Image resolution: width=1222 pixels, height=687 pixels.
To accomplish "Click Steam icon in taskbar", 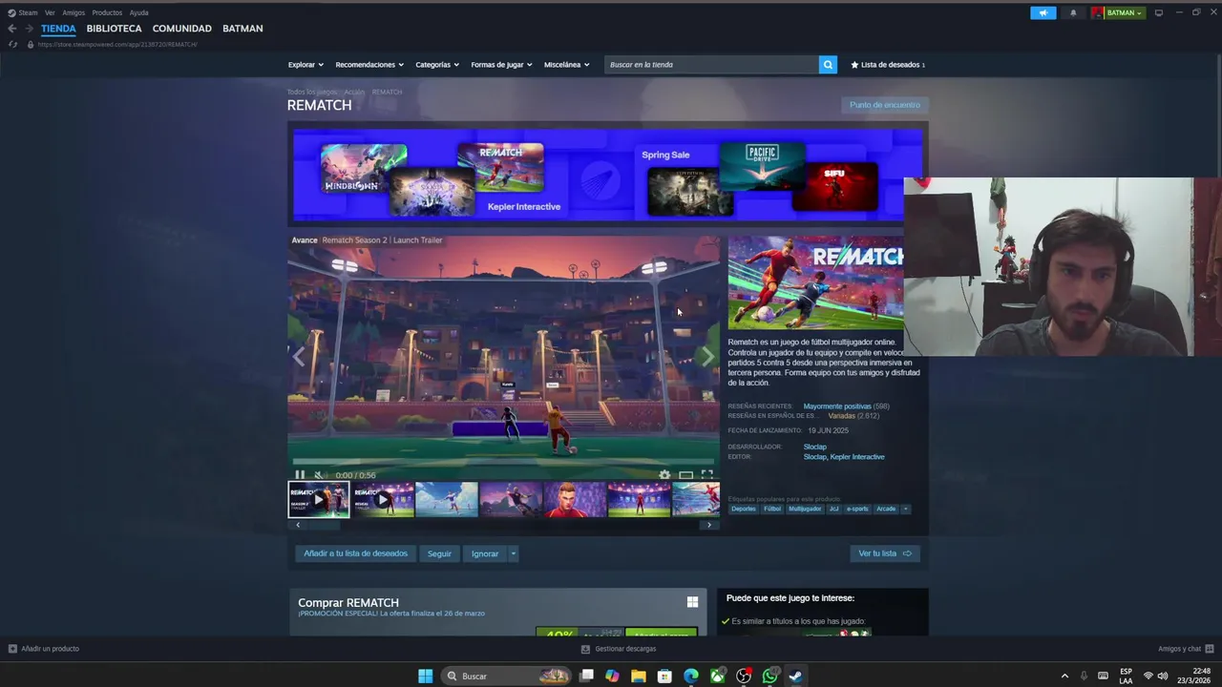I will 795,676.
